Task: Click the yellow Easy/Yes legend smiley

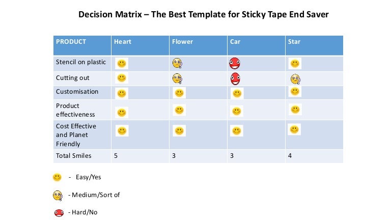Action: (57, 177)
